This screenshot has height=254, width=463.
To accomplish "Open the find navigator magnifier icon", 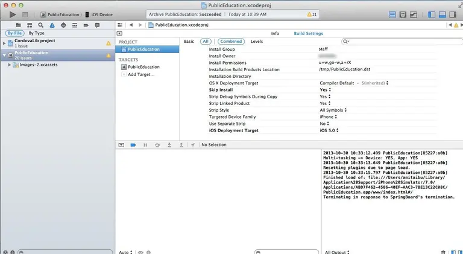I will pyautogui.click(x=41, y=25).
